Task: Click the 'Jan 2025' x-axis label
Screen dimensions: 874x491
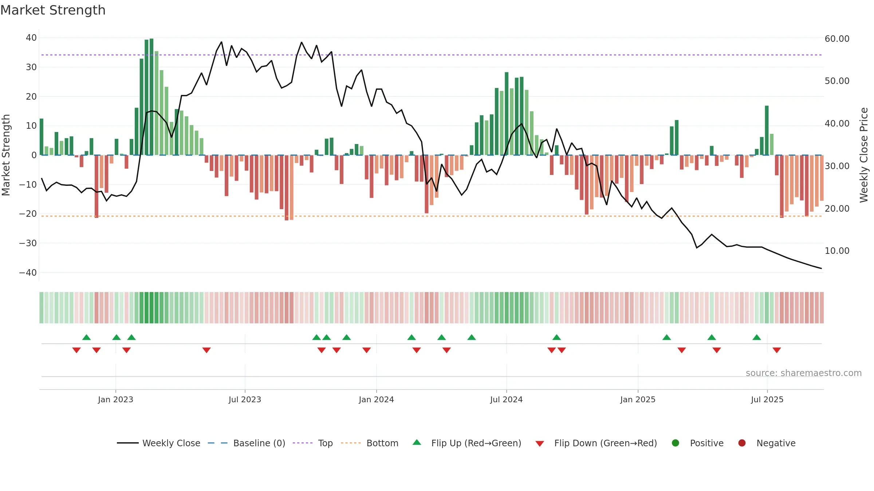Action: [x=638, y=399]
